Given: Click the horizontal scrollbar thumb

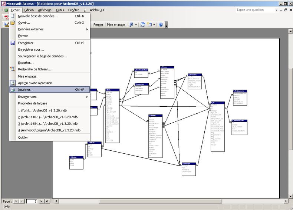Looking at the screenshot, I should 160,201.
